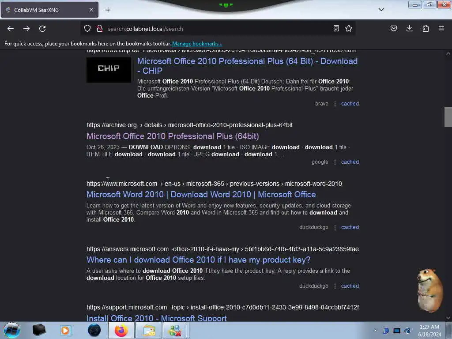This screenshot has width=452, height=339.
Task: Open cached link for the product key result
Action: (350, 286)
